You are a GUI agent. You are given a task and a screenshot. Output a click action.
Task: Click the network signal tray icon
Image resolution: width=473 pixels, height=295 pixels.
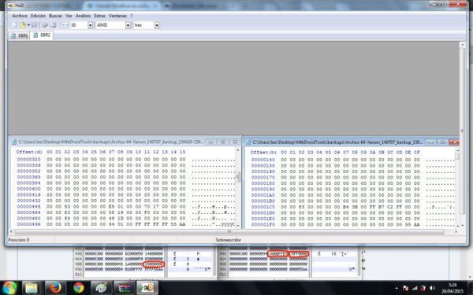coord(415,289)
